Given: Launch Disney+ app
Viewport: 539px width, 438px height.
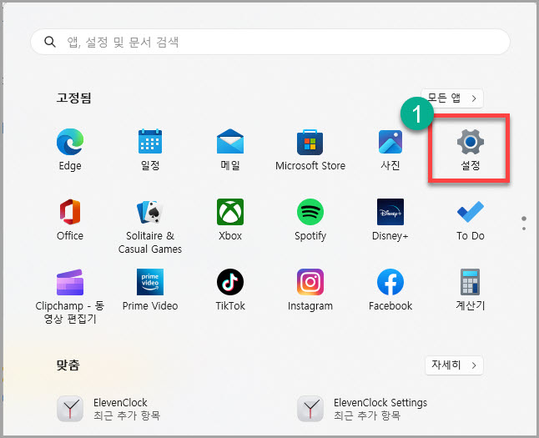Looking at the screenshot, I should 390,219.
